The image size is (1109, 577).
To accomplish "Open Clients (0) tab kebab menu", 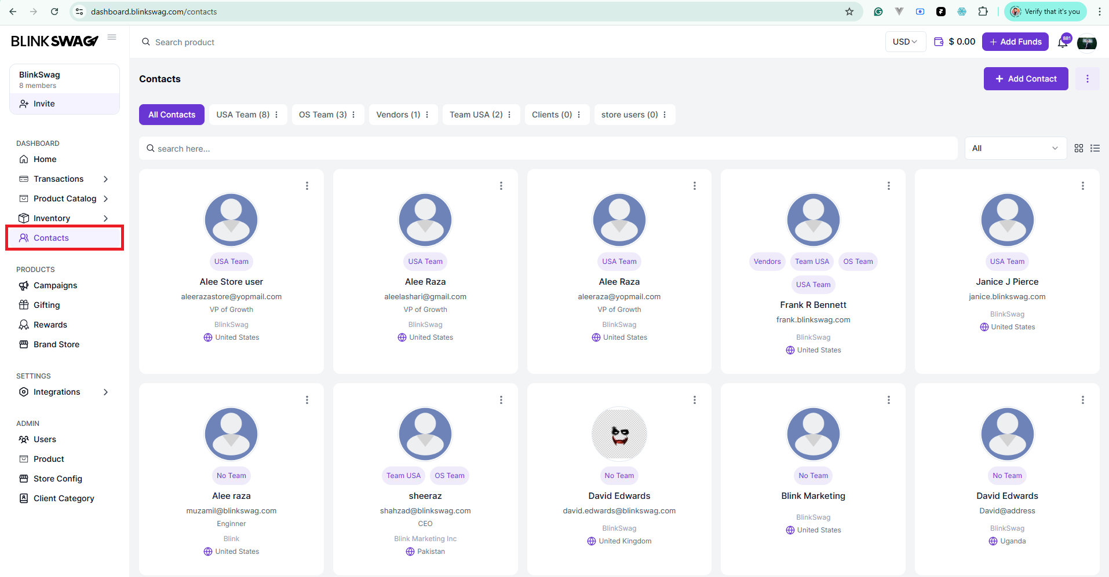I will coord(579,115).
